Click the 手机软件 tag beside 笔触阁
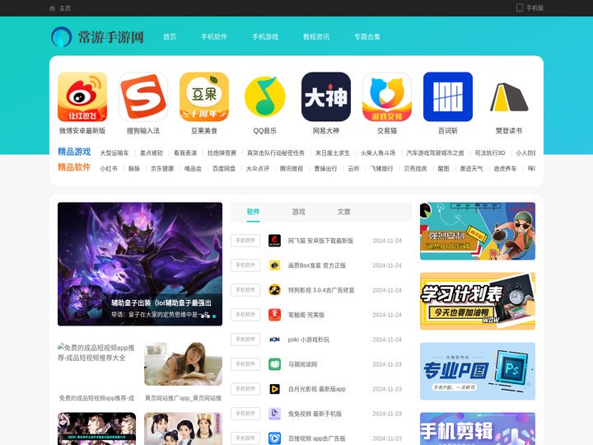Screen dimensions: 593x445 pyautogui.click(x=245, y=315)
